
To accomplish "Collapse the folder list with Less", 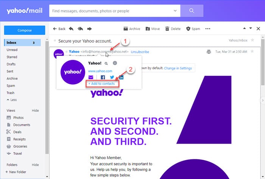I will (x=12, y=100).
